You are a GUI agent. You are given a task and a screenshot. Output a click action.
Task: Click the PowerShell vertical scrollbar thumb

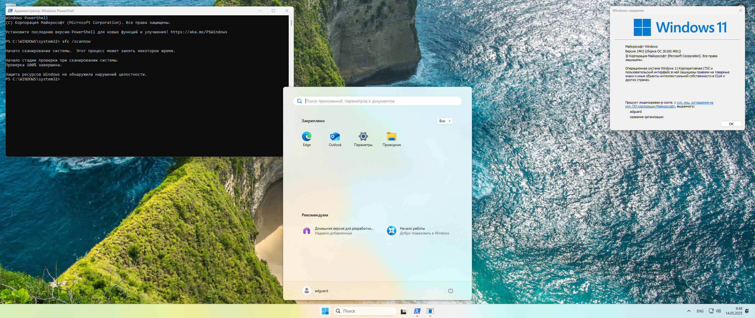coord(291,23)
